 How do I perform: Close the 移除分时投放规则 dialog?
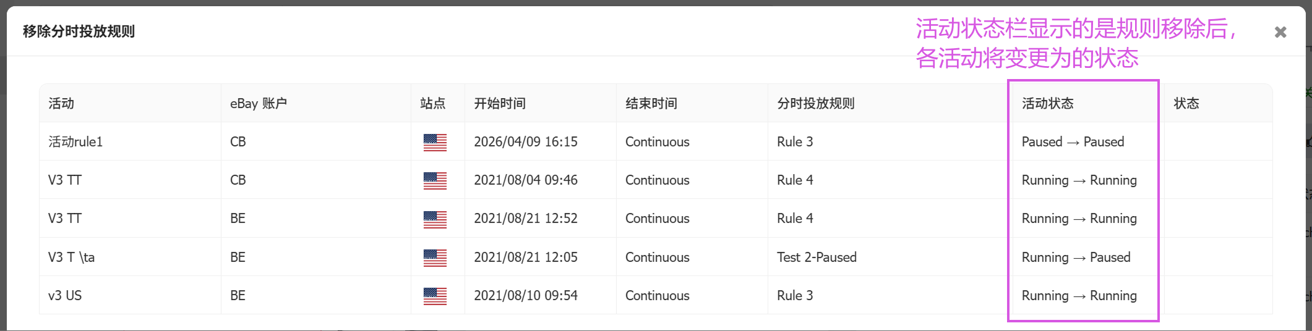[1280, 32]
